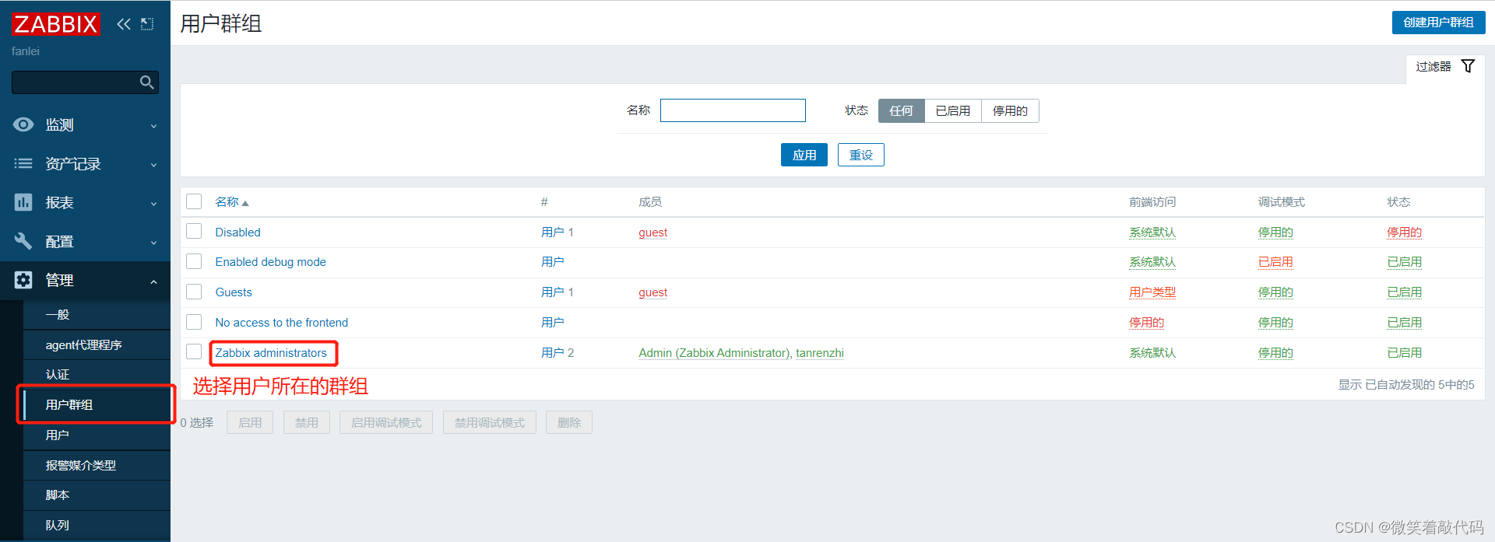Tick the select-all checkbox in table header
The height and width of the screenshot is (542, 1495).
194,201
